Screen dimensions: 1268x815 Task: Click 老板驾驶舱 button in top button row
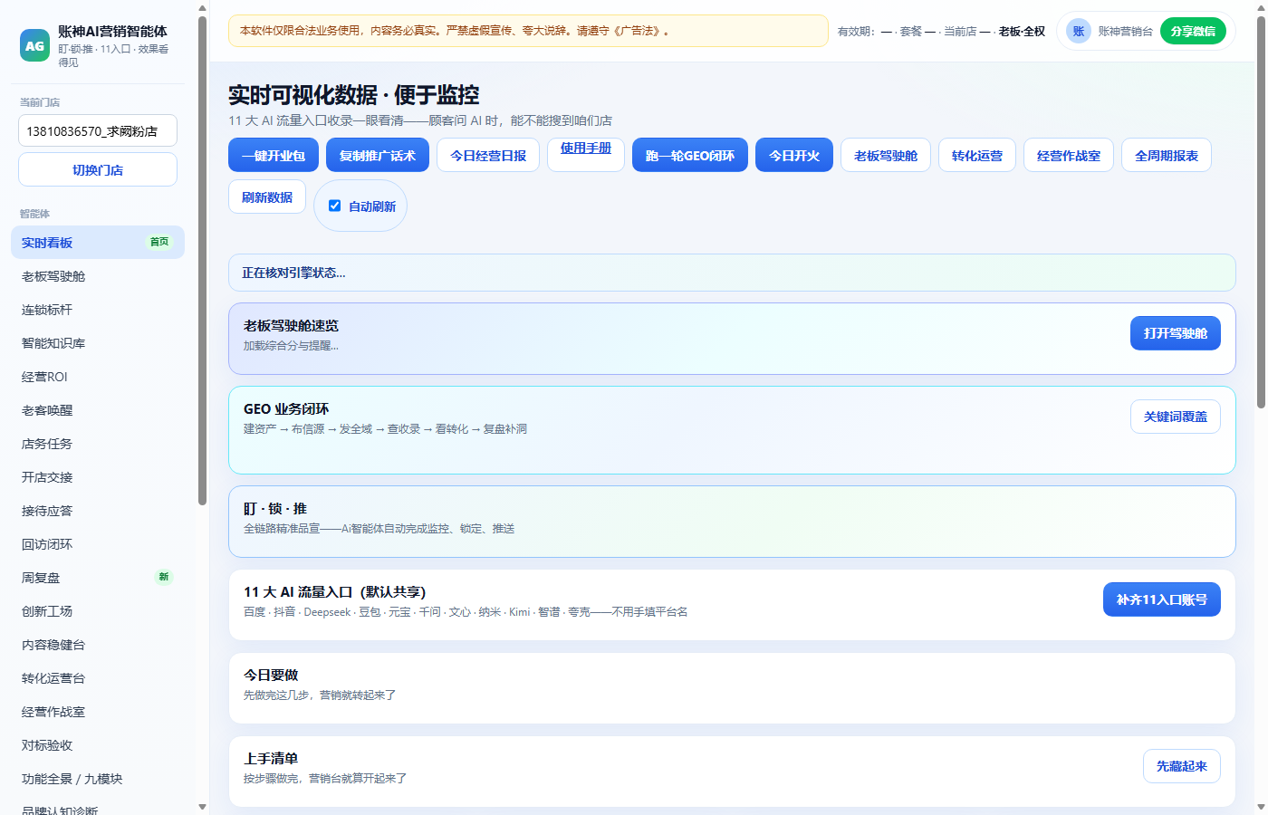tap(886, 155)
